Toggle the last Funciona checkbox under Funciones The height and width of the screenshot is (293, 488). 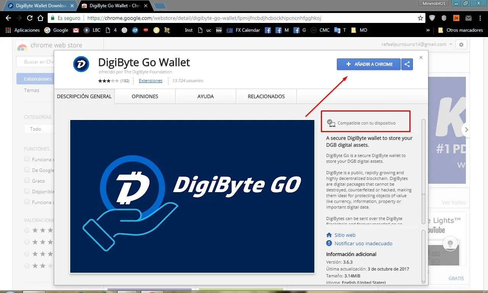[27, 202]
